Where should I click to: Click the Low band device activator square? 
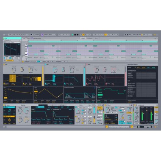click(4, 64)
